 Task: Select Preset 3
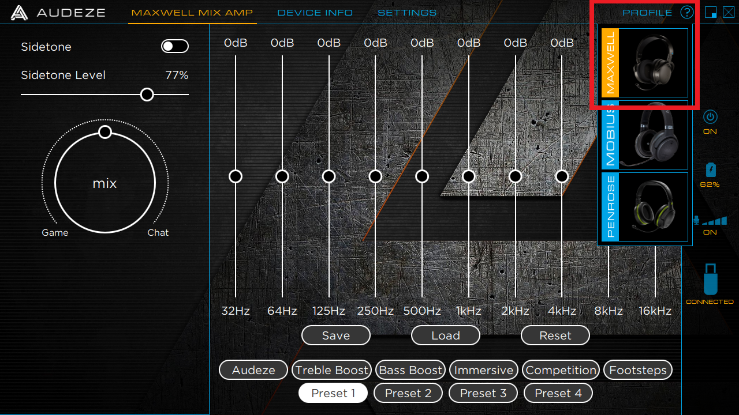483,393
